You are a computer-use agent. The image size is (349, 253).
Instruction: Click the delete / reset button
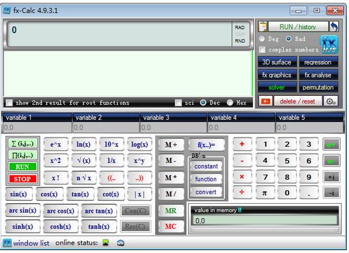coord(297,102)
